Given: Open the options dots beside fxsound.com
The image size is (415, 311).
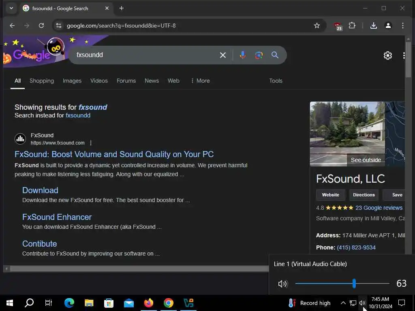Looking at the screenshot, I should click(x=91, y=143).
